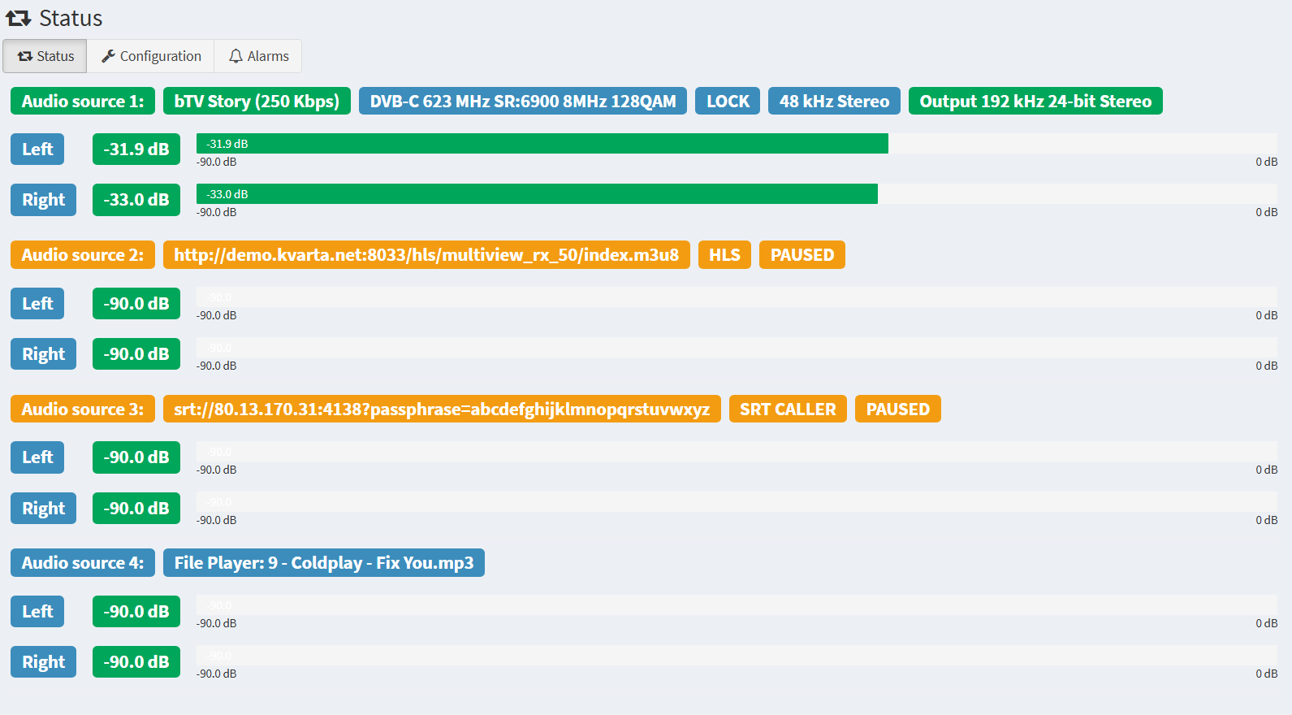Click the bTV Story (250 Kbps) badge

tap(257, 101)
